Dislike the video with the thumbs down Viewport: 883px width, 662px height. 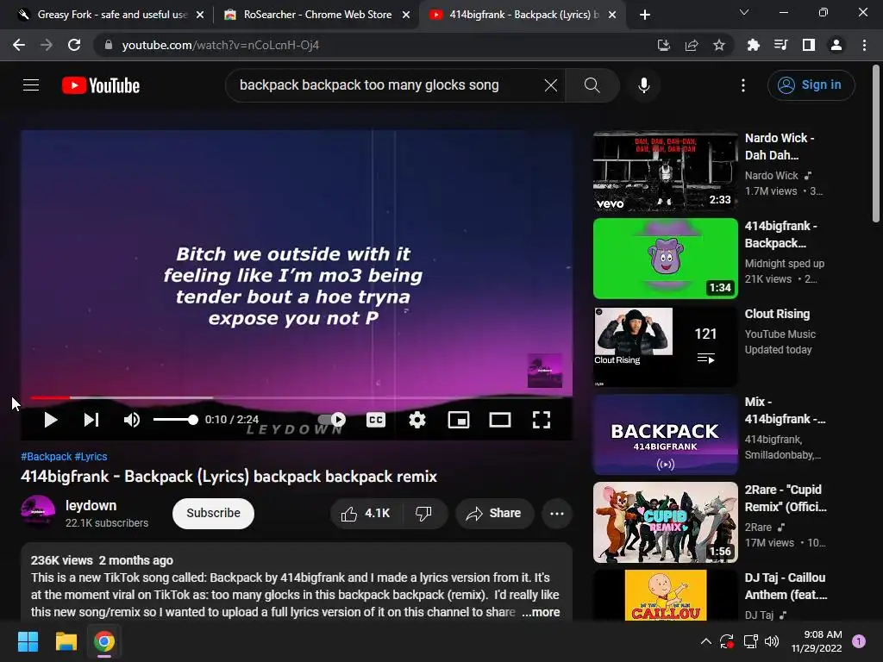(423, 513)
